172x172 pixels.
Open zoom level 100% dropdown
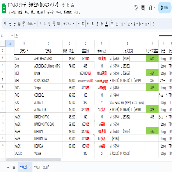31,24
